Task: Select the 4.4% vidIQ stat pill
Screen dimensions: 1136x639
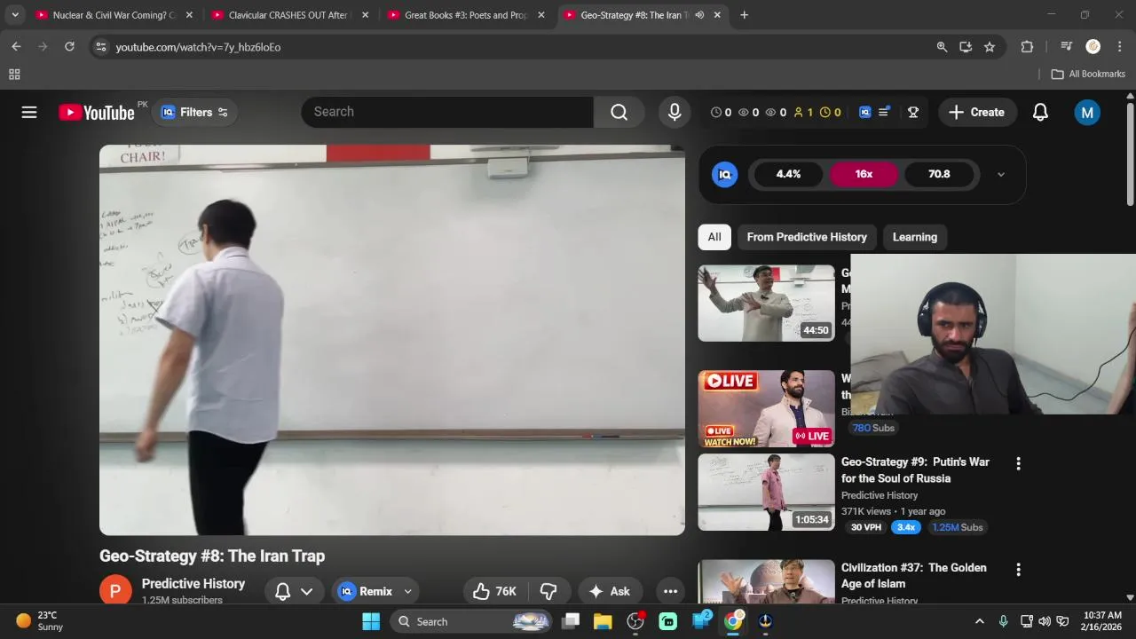Action: click(x=788, y=174)
